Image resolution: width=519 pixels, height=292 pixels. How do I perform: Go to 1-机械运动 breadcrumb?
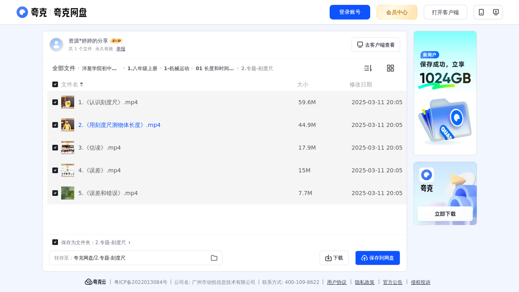pyautogui.click(x=176, y=69)
